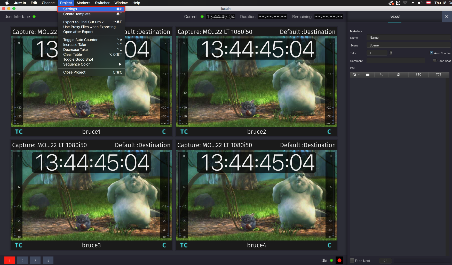Click Close Project in the menu
Viewport: 452px width, 265px height.
click(x=91, y=72)
